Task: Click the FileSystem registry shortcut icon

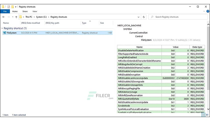Action: 5,33
